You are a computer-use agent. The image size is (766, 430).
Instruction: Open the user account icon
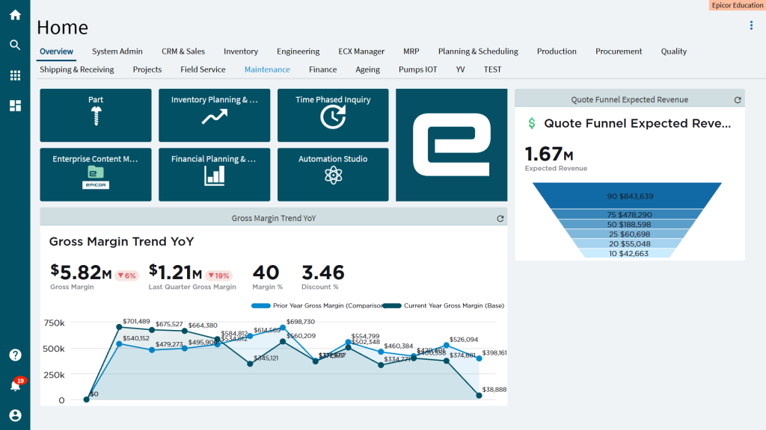coord(15,415)
